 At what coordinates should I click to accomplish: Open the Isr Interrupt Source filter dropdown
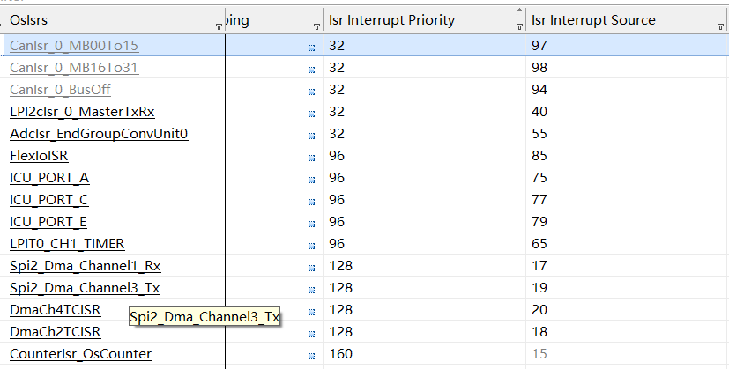tap(722, 27)
